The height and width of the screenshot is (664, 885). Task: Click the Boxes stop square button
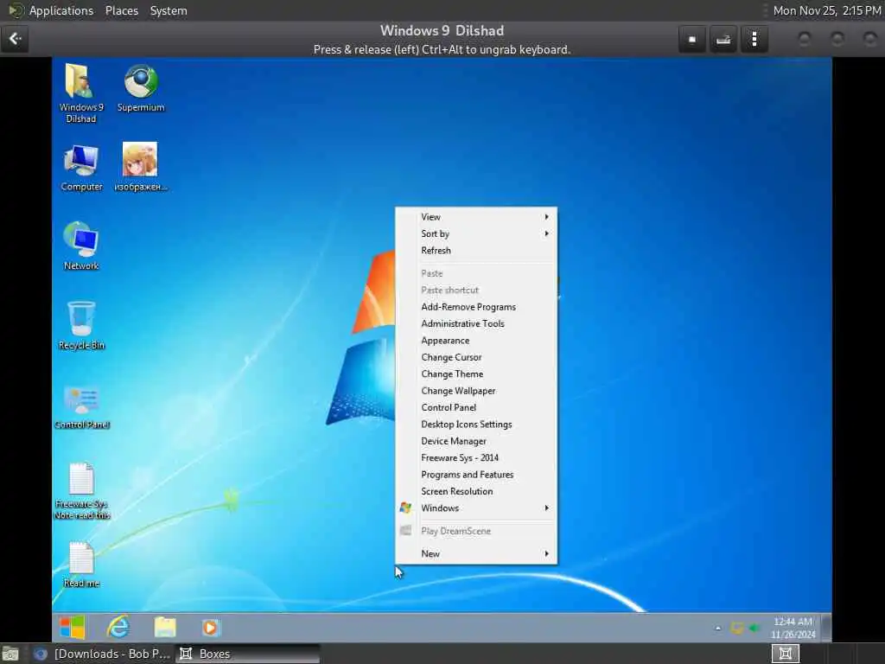point(692,39)
